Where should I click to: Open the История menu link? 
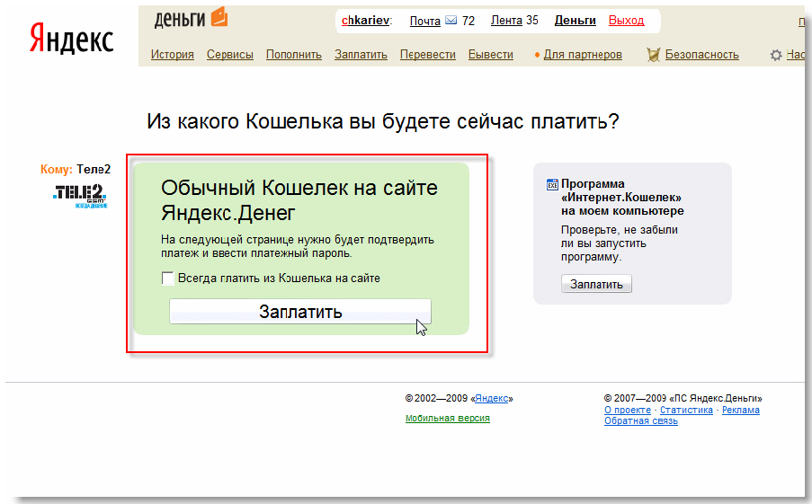coord(173,54)
